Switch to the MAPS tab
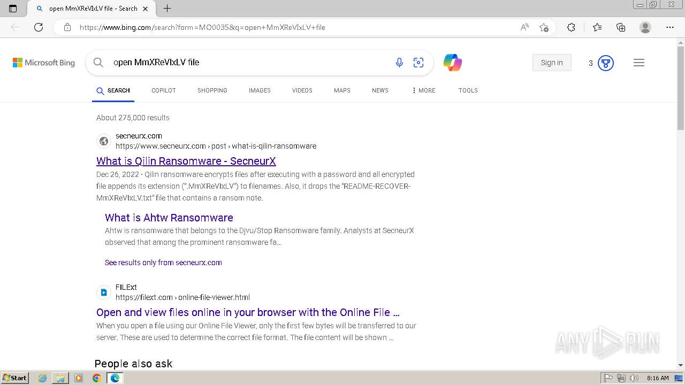 pos(342,90)
